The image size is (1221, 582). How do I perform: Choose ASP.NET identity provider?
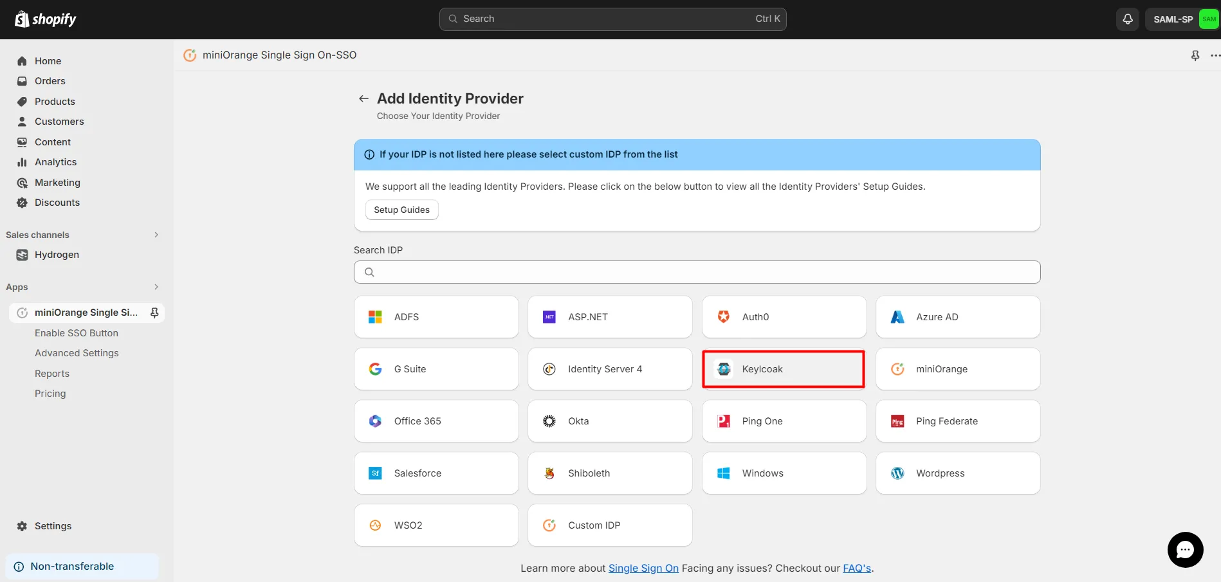pyautogui.click(x=610, y=317)
